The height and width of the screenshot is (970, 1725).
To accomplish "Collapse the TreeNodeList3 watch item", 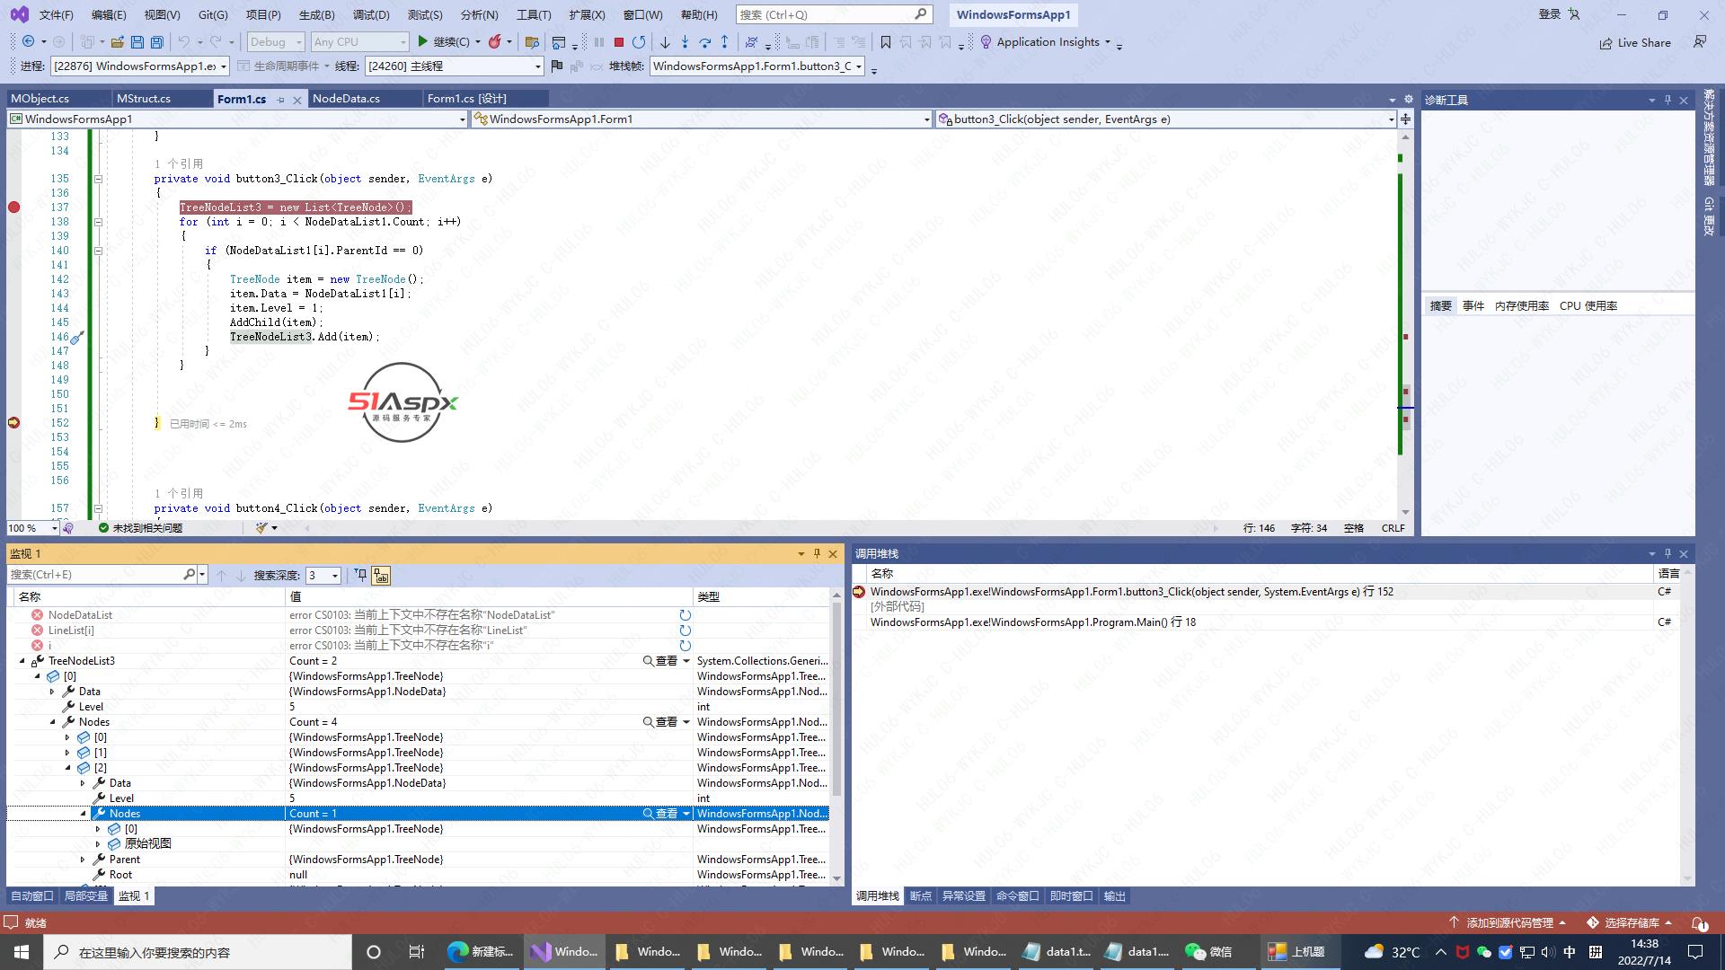I will (x=23, y=661).
